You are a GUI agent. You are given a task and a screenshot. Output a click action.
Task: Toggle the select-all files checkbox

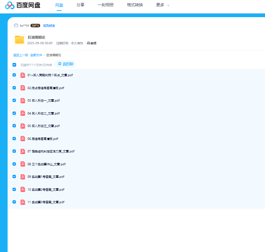coord(14,65)
